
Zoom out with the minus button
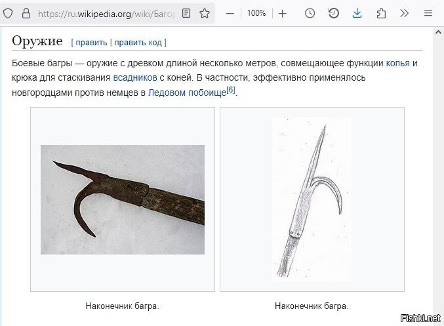230,13
